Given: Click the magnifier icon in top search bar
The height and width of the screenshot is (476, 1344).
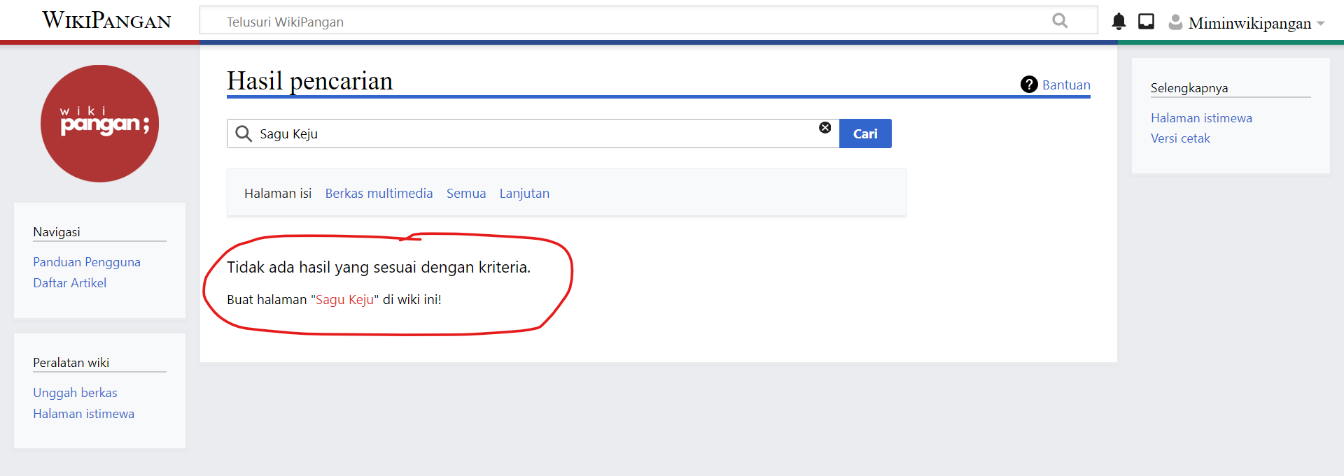Looking at the screenshot, I should coord(1060,21).
